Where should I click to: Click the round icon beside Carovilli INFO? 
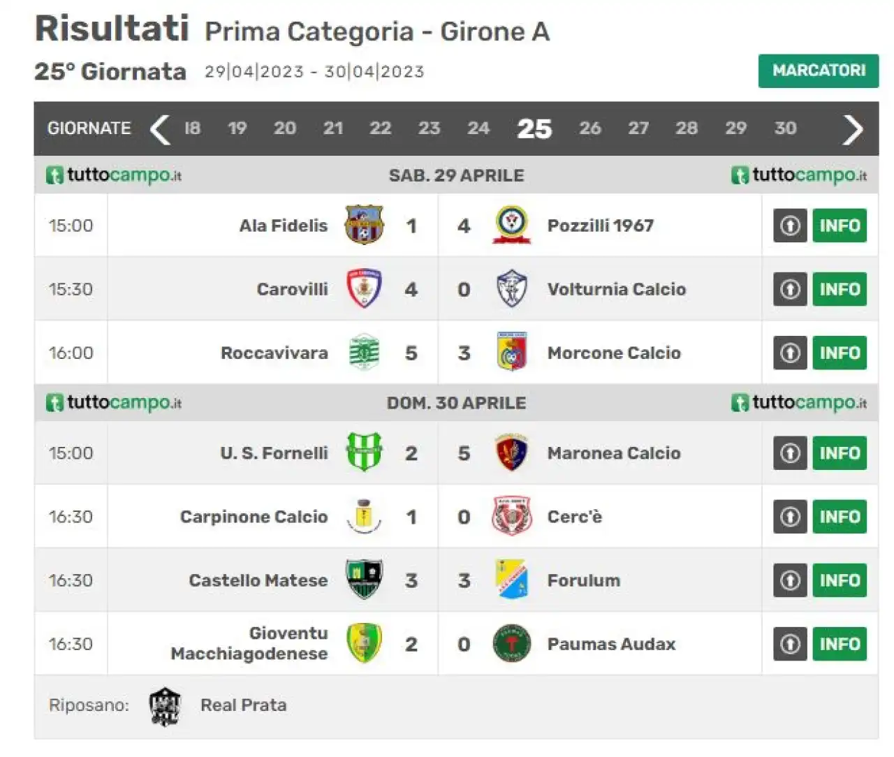[x=790, y=289]
